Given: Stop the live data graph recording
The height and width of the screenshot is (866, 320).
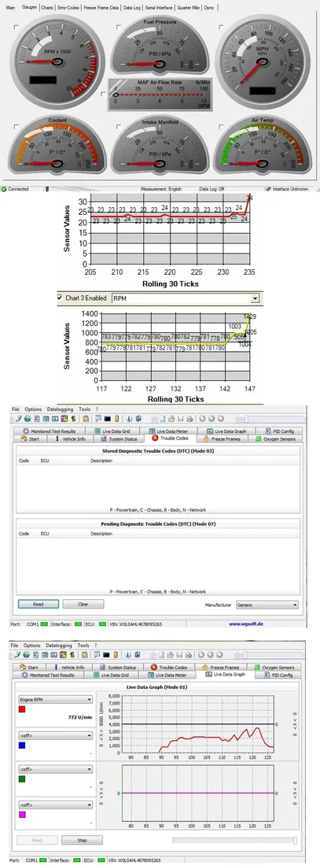Looking at the screenshot, I should tap(82, 841).
